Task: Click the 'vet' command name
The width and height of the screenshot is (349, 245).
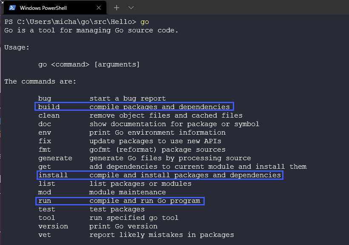Action: (45, 235)
